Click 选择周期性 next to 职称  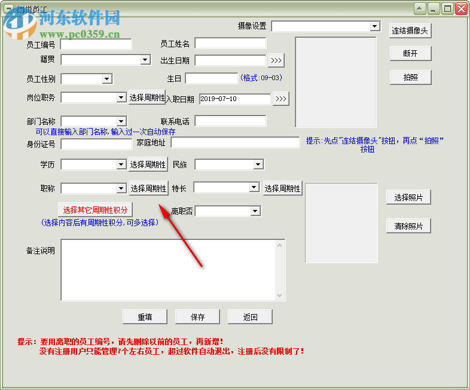149,188
